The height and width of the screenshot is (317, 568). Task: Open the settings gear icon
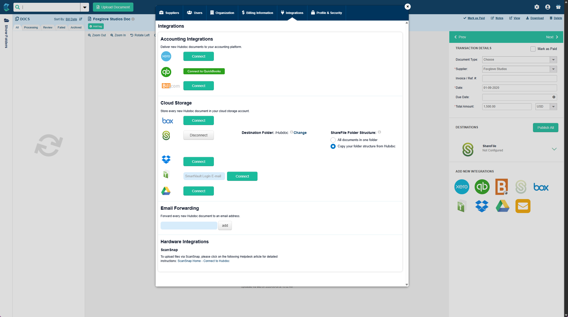point(537,7)
